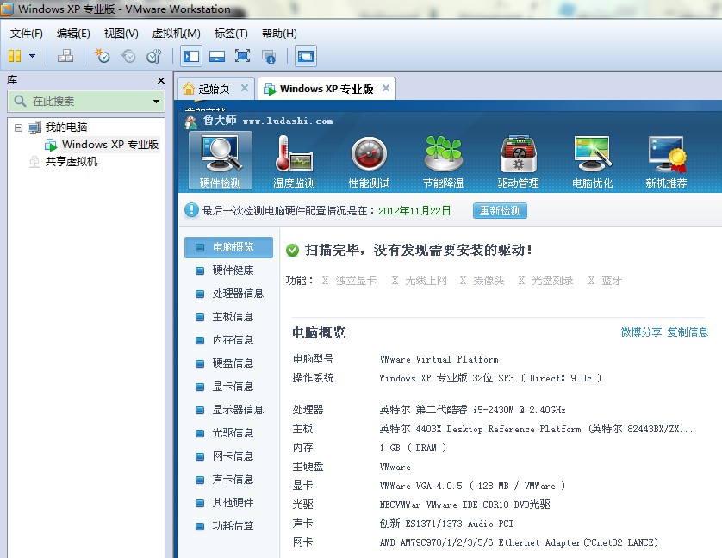Open the 虚拟机(M) menu
This screenshot has width=722, height=558.
tap(177, 33)
